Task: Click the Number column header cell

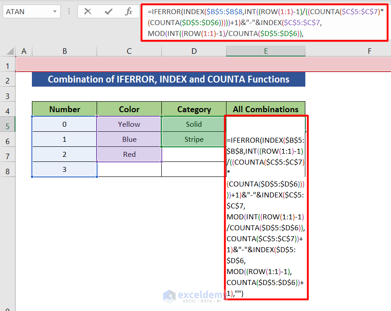Action: (64, 109)
